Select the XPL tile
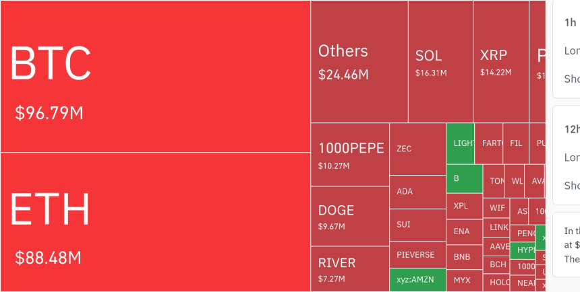The image size is (580, 292). (x=464, y=206)
